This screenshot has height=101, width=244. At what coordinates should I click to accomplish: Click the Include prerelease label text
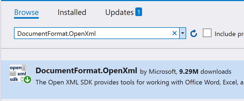pos(229,34)
